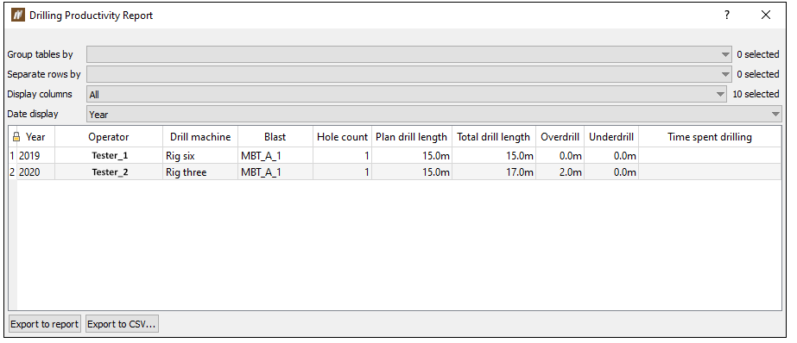Click total drill length 15.0m in 2019 row
Viewport: 797px width, 343px height.
[494, 156]
